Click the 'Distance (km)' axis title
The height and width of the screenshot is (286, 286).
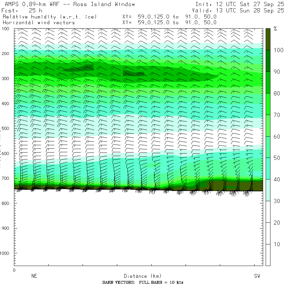[143, 276]
